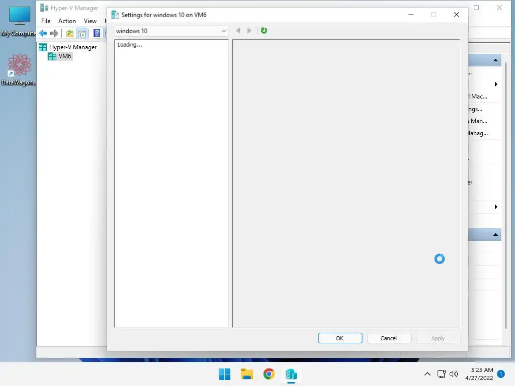
Task: Open DataWagon desktop shortcut
Action: pos(19,69)
